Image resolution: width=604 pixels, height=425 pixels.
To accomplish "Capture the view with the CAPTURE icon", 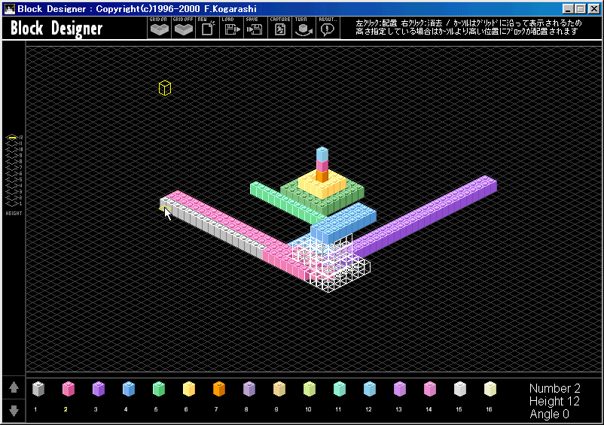I will (279, 28).
